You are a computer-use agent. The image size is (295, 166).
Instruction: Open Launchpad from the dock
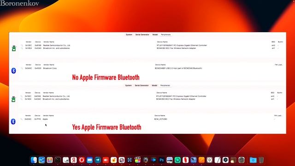(x=50, y=160)
